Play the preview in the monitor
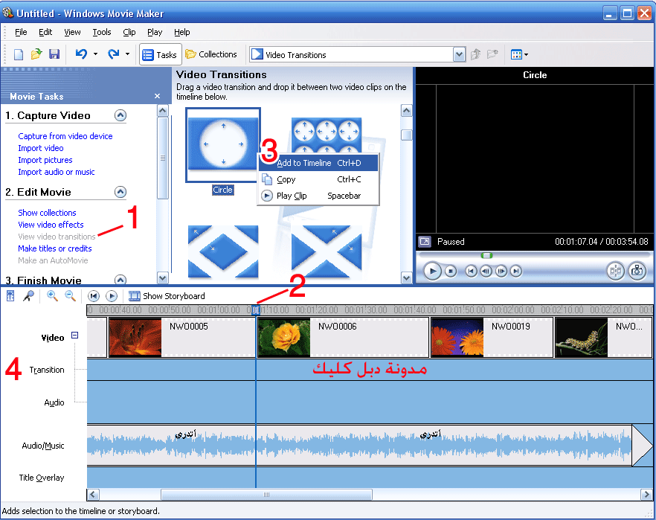This screenshot has height=520, width=656. [x=432, y=271]
